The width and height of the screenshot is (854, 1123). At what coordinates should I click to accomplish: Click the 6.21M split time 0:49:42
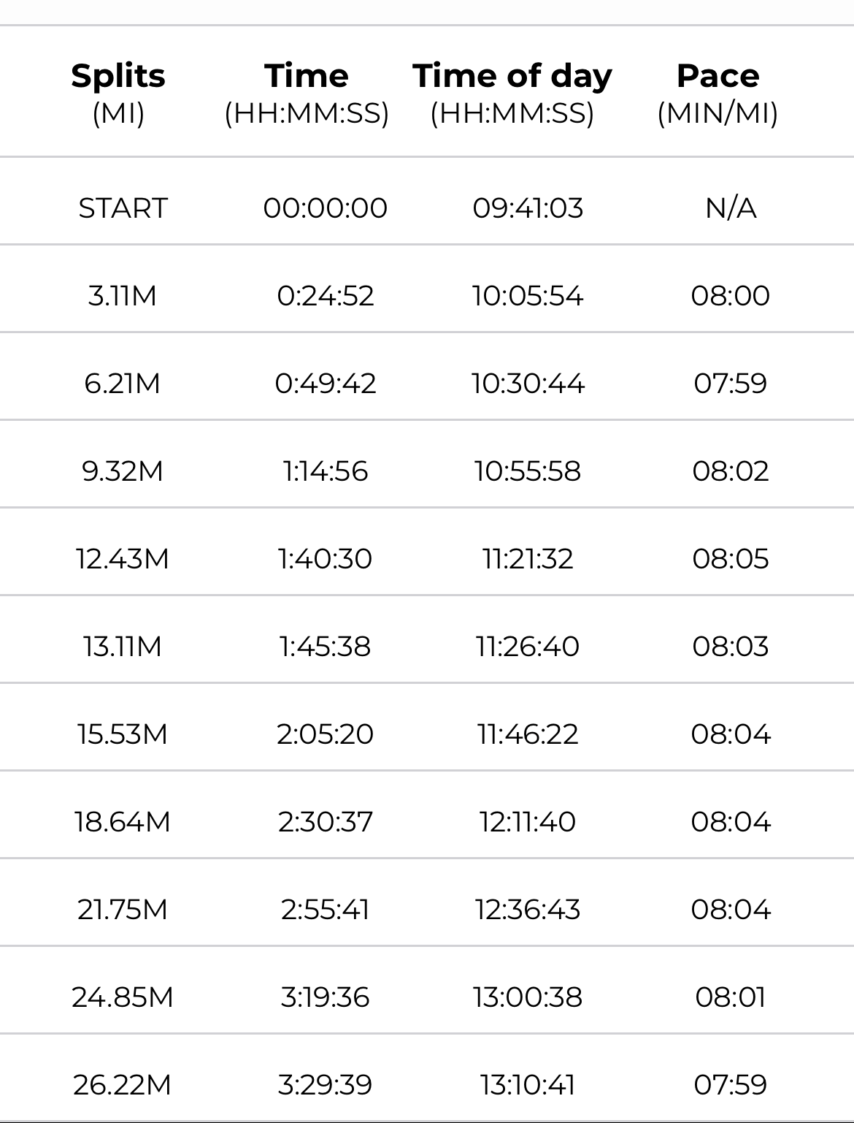click(x=326, y=384)
